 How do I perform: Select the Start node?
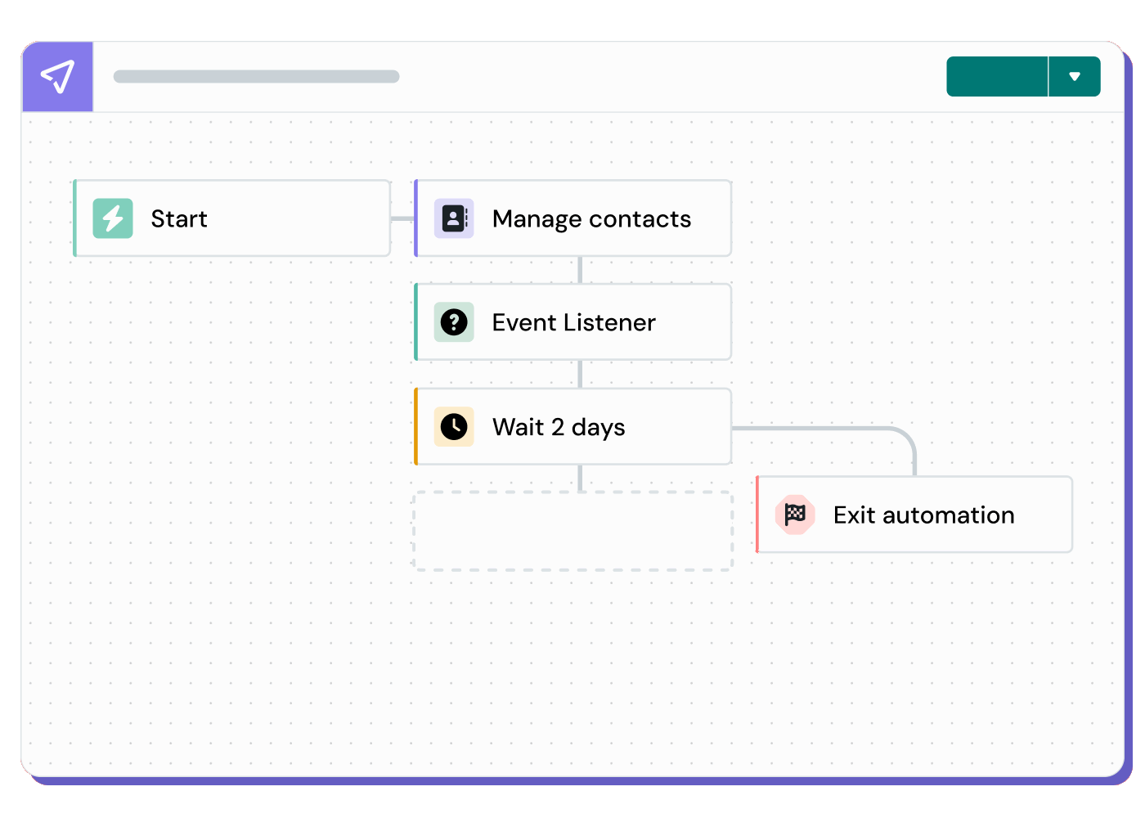tap(231, 218)
